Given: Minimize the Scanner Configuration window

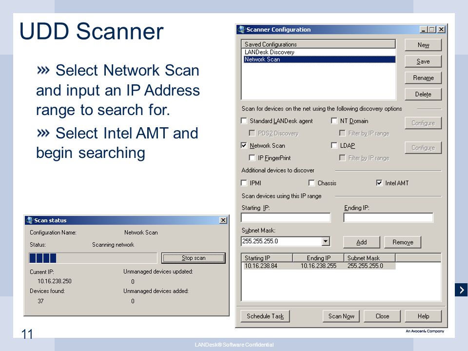Looking at the screenshot, I should pyautogui.click(x=424, y=29).
